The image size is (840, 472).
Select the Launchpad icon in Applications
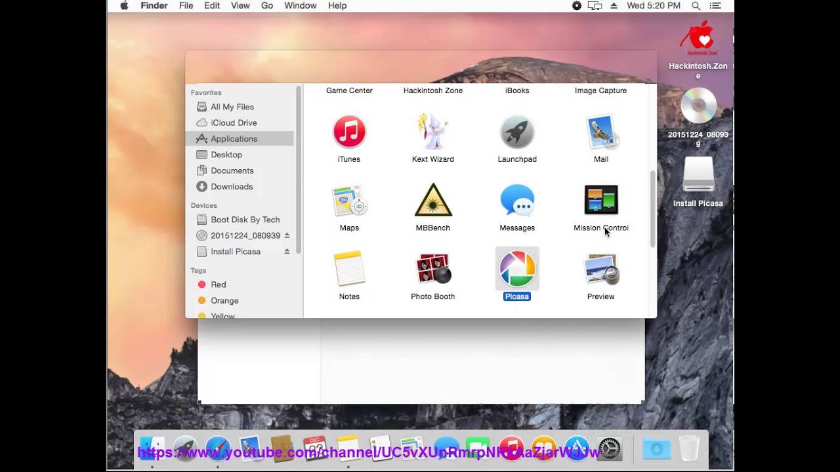(x=517, y=132)
